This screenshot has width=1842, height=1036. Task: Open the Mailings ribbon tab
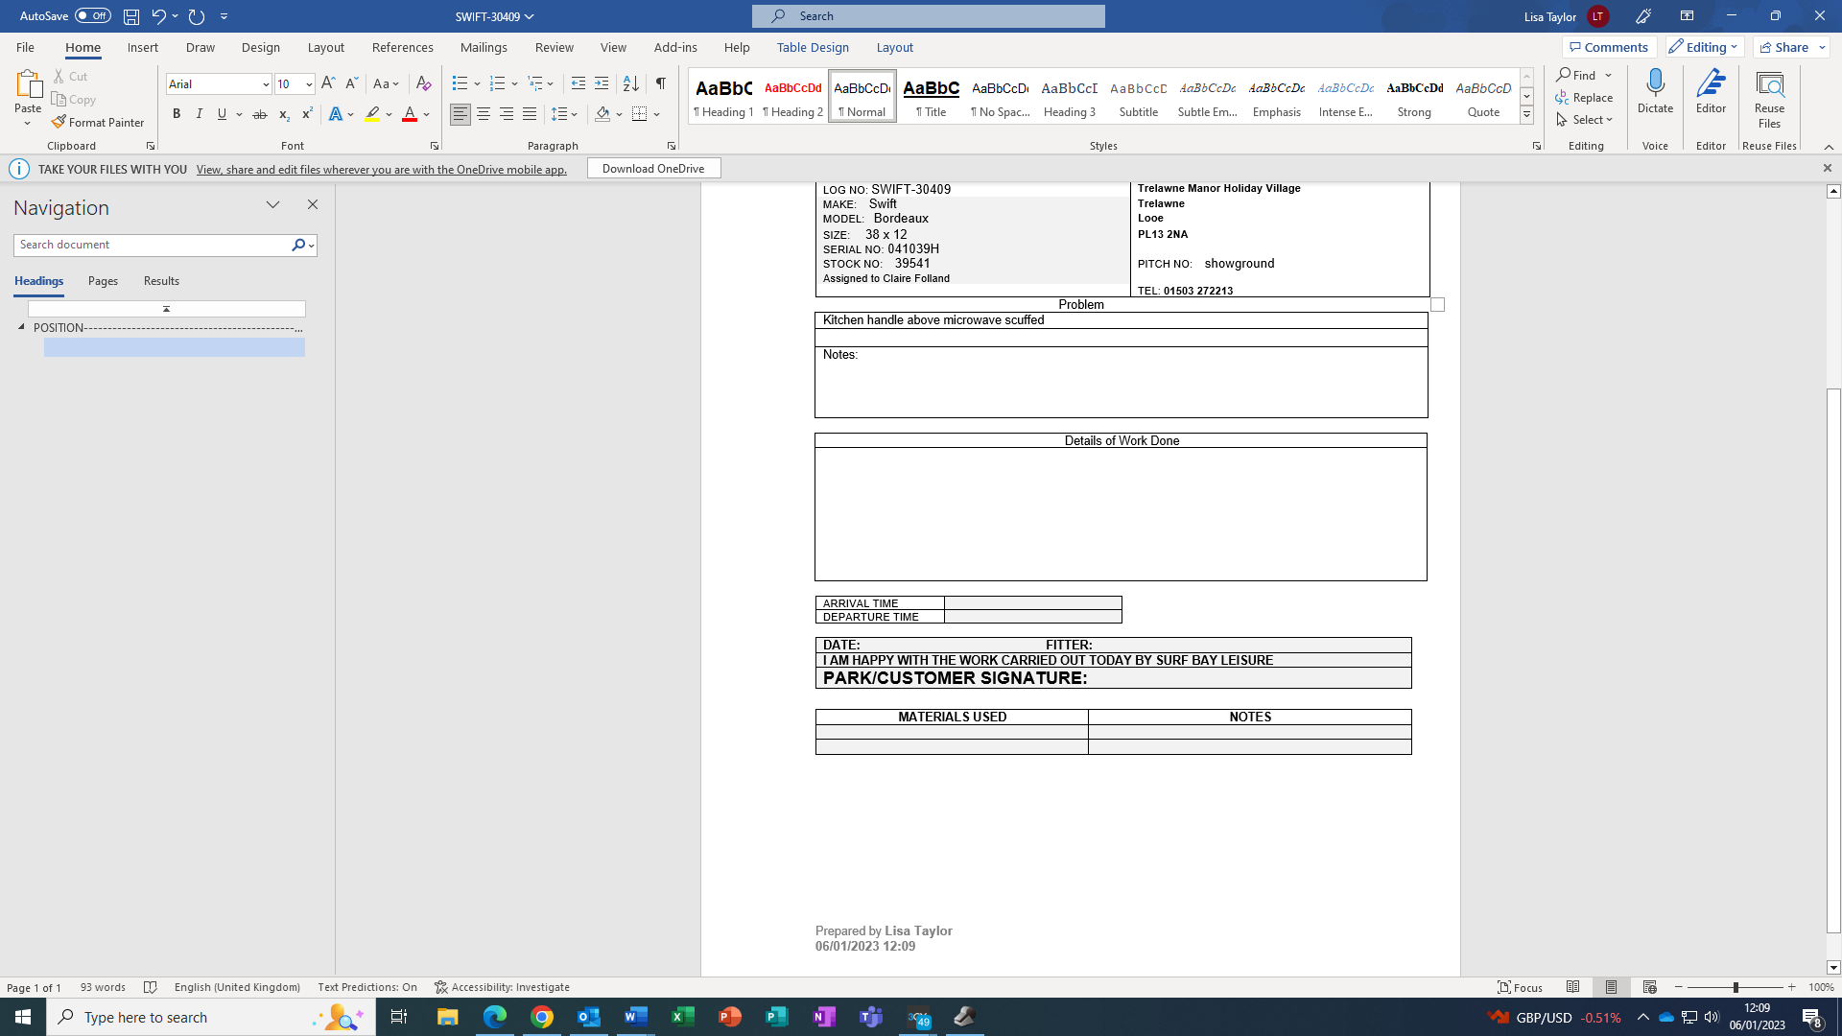484,47
